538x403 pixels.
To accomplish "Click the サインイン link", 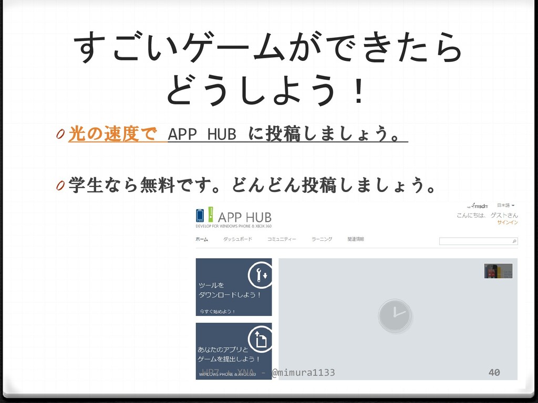I will pos(508,222).
